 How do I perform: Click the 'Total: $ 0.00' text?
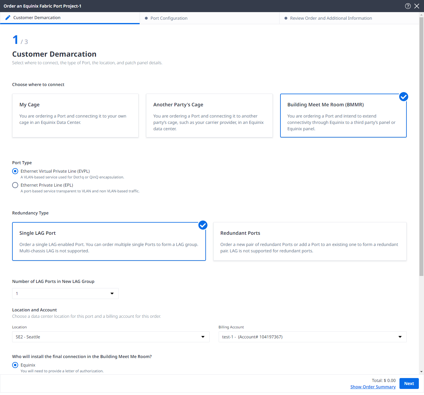point(384,380)
